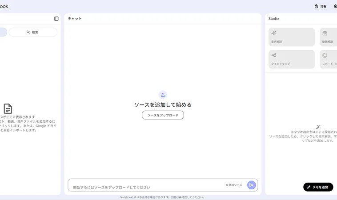The height and width of the screenshot is (200, 337).
Task: Open settings via the gear icon at top right
Action: tap(335, 7)
